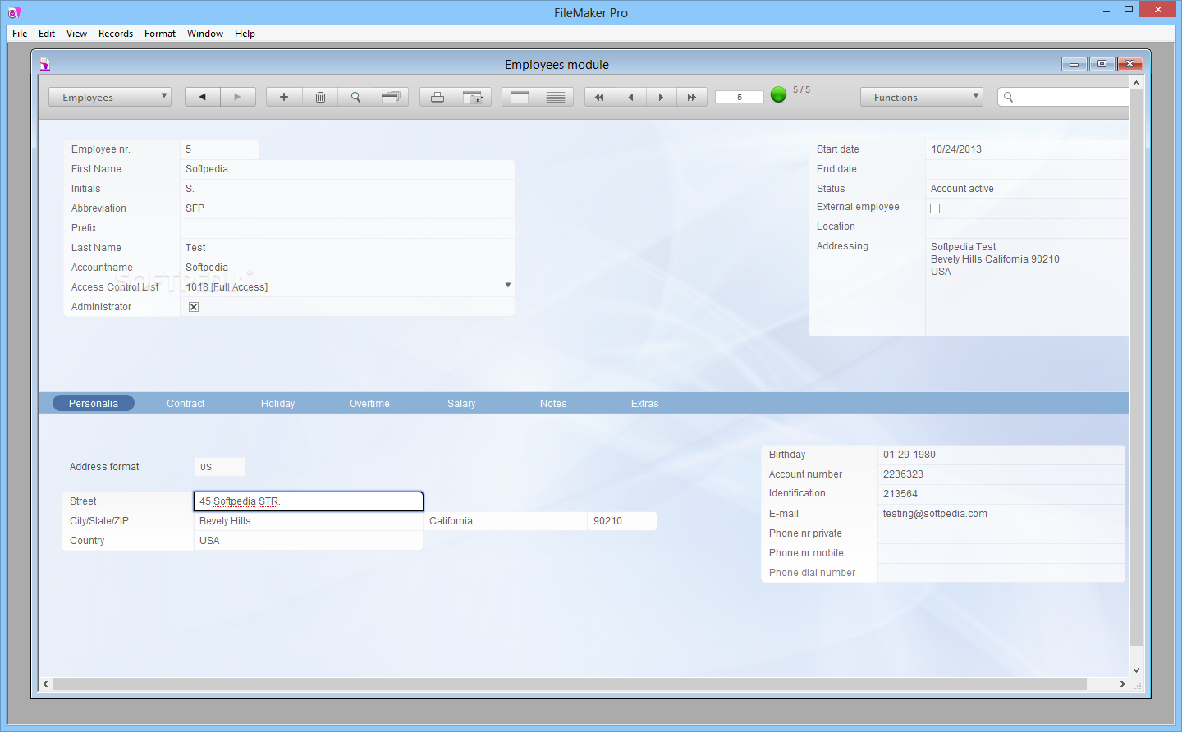Click the Employees module window document icon
1182x732 pixels.
click(x=45, y=64)
